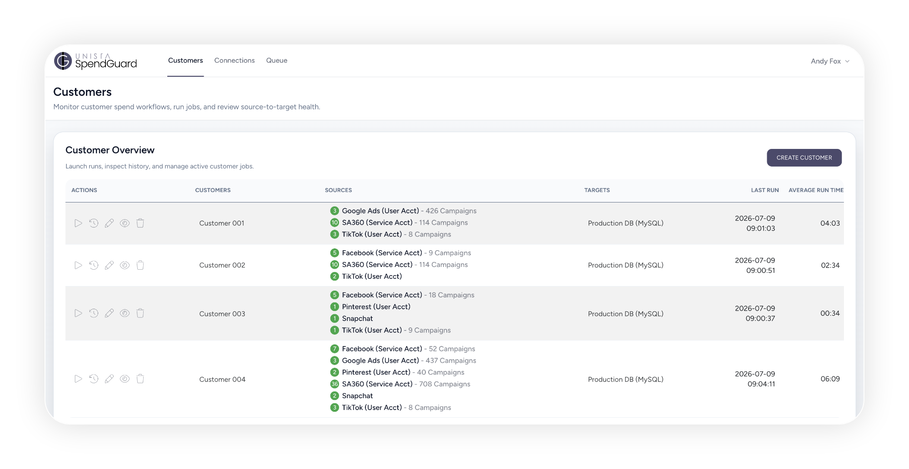
Task: Click the edit pencil for Customer 002
Action: [x=109, y=265]
